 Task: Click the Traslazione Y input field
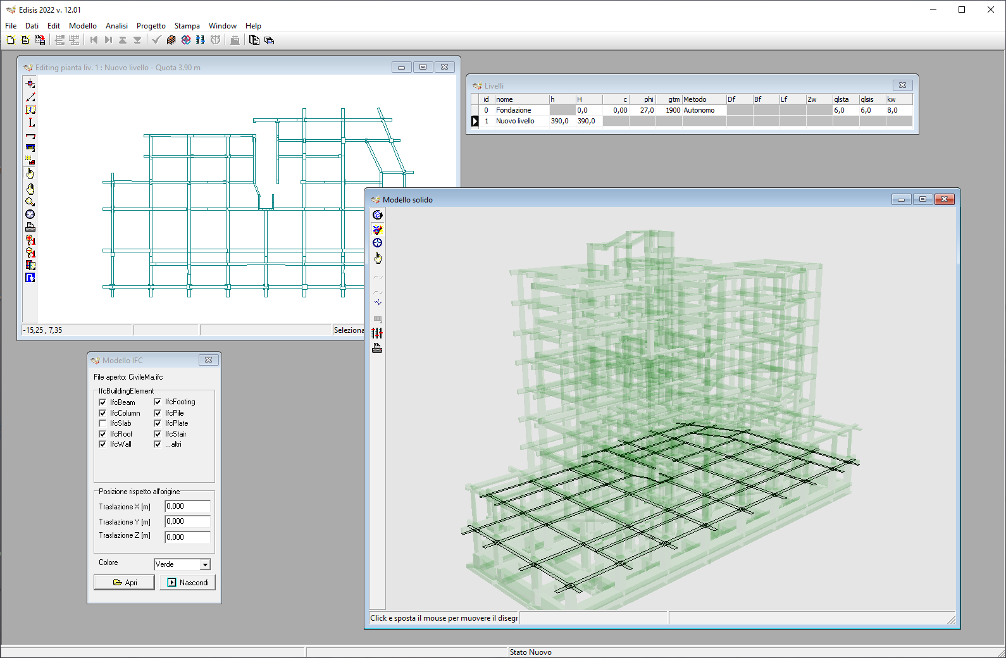click(x=187, y=521)
